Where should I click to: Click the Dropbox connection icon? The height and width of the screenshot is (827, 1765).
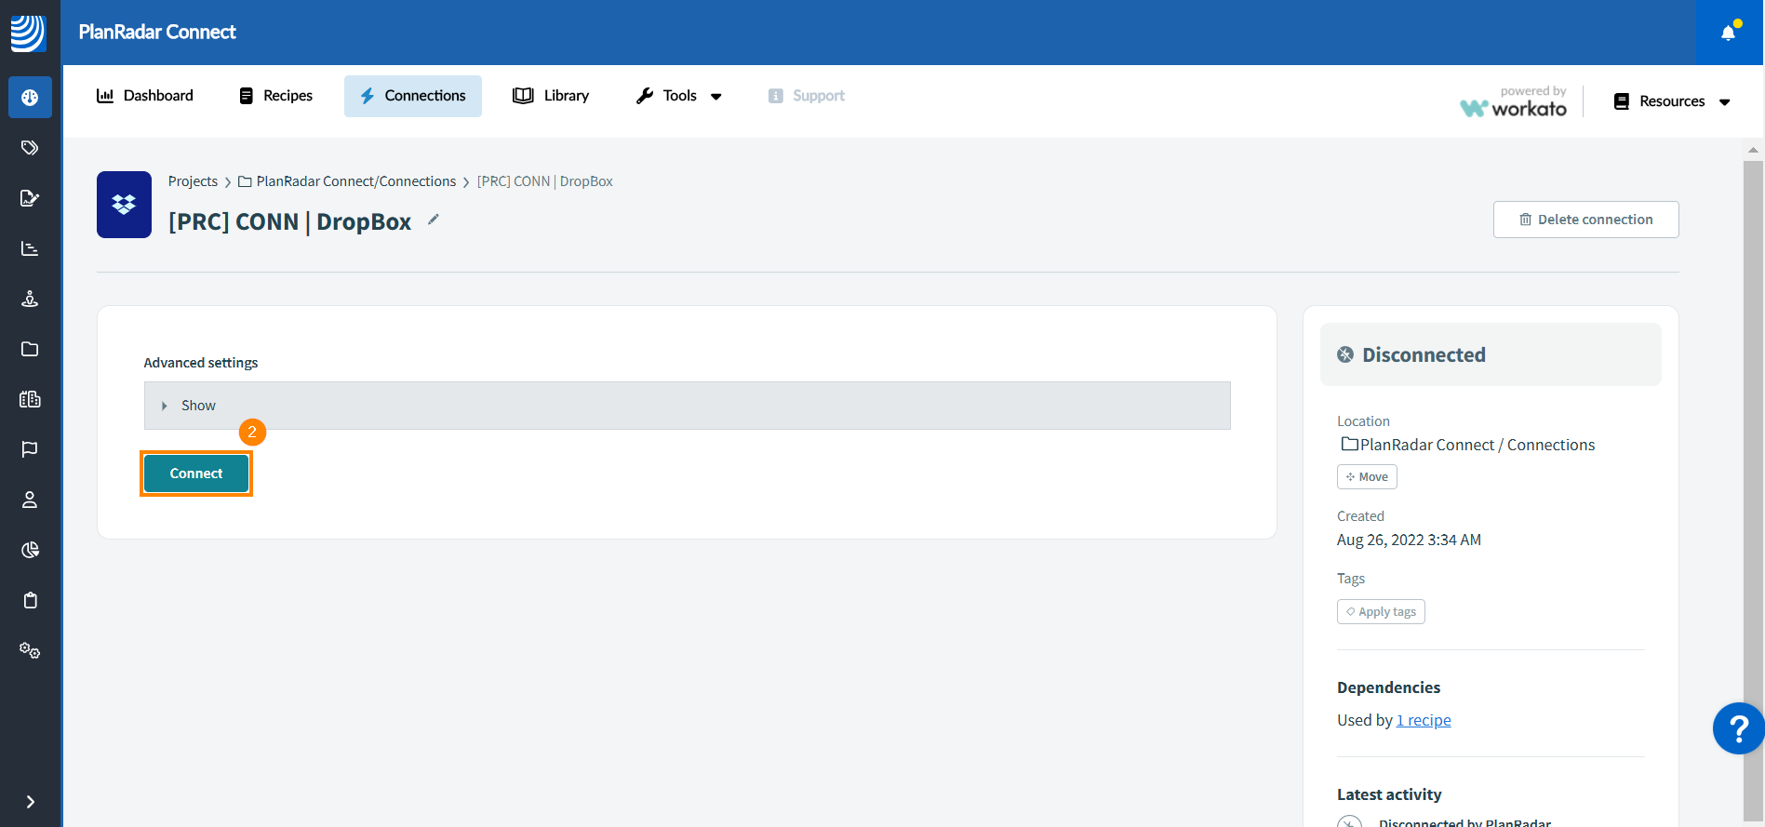124,205
